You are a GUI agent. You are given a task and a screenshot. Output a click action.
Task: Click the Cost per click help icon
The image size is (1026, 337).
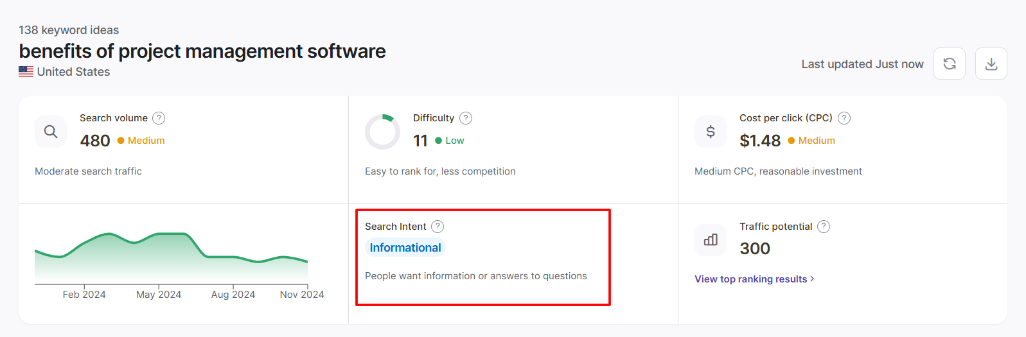point(844,118)
